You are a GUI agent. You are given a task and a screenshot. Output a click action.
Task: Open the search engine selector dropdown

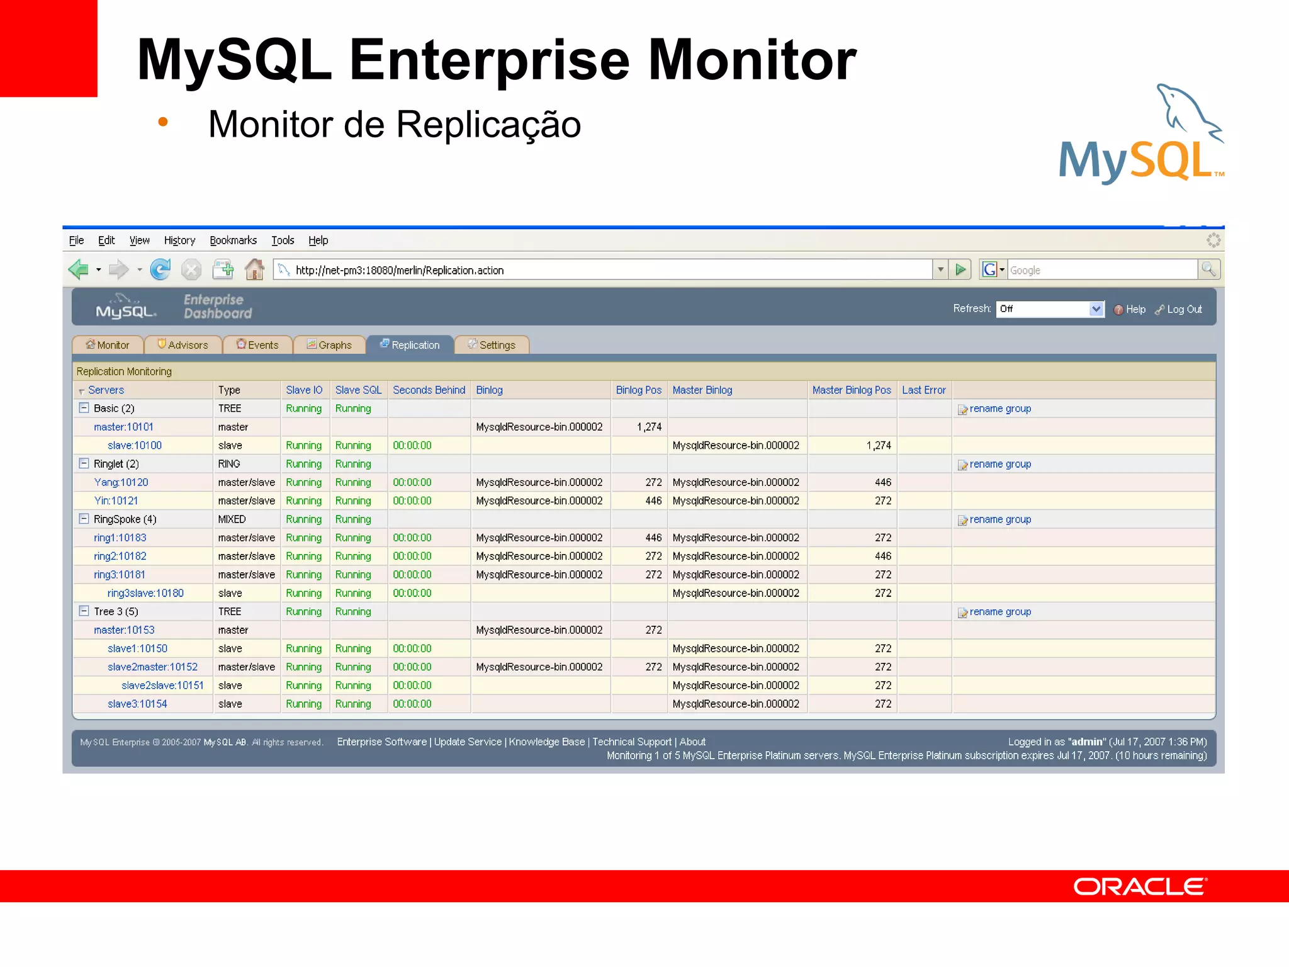1002,270
